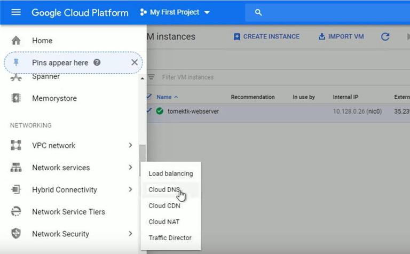Screen dimensions: 410x254
Task: Expand the Network services submenu chevron
Action: pyautogui.click(x=130, y=168)
